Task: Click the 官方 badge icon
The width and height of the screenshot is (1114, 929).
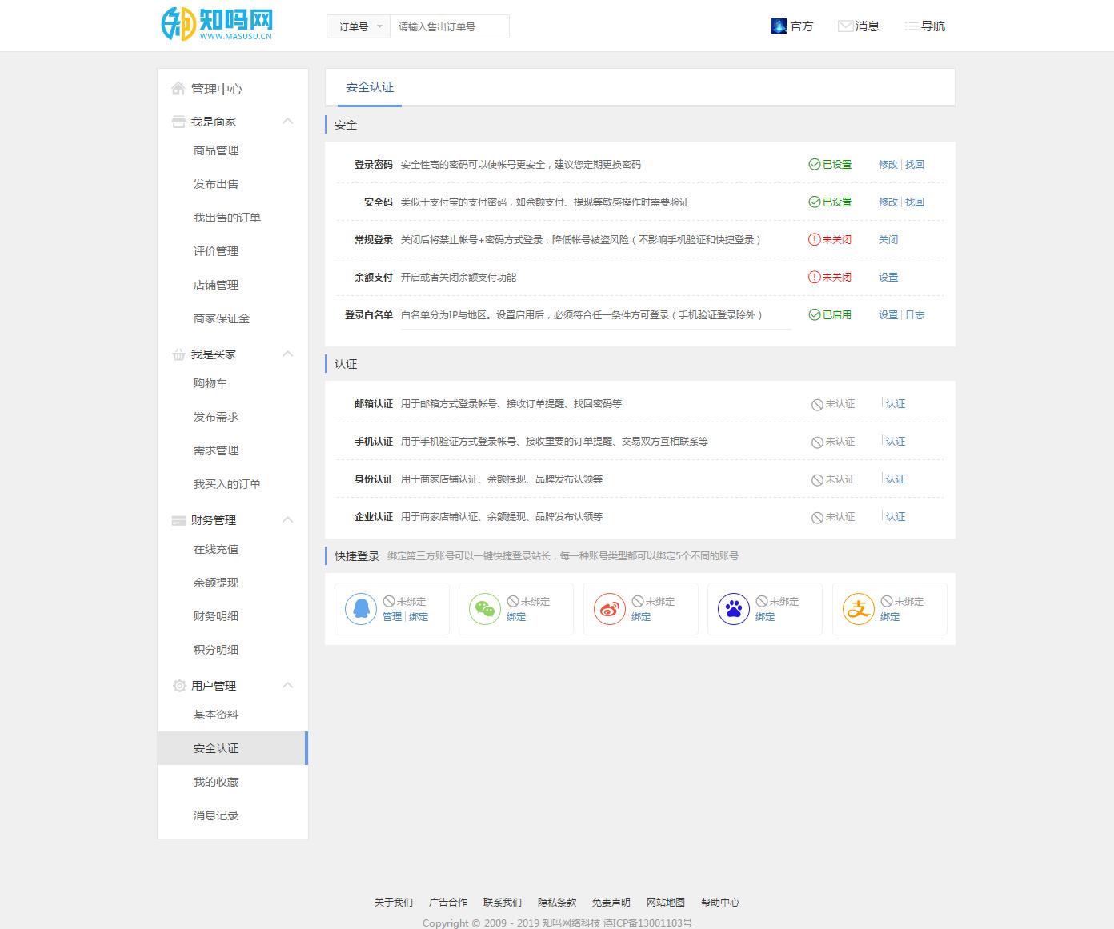Action: tap(779, 26)
